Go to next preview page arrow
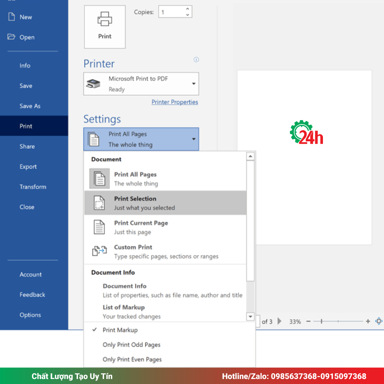The image size is (384, 384). [x=280, y=321]
